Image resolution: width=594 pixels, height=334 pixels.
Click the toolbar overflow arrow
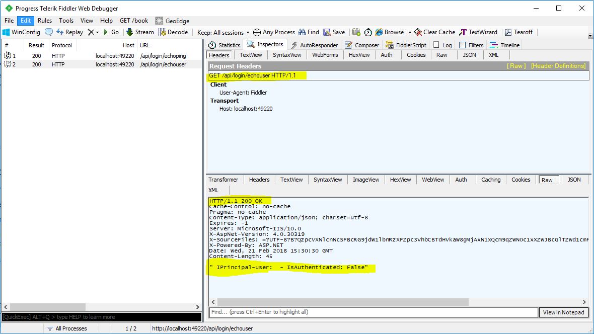[x=590, y=35]
